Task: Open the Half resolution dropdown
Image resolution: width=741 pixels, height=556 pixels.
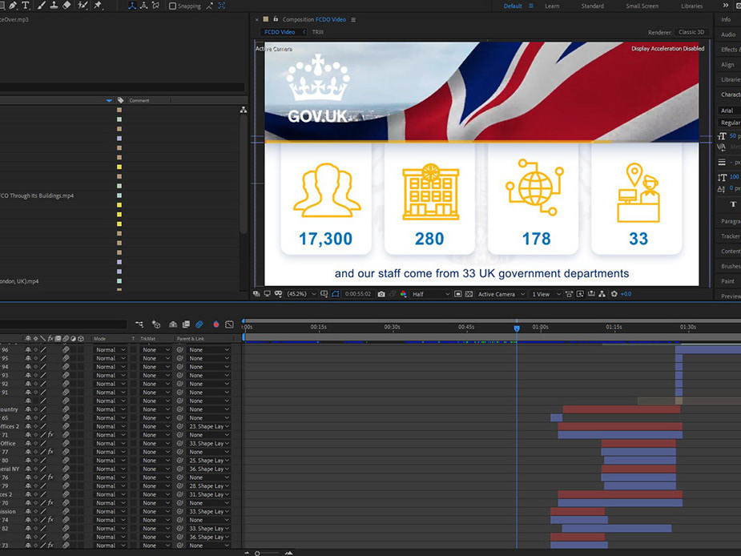Action: [431, 294]
